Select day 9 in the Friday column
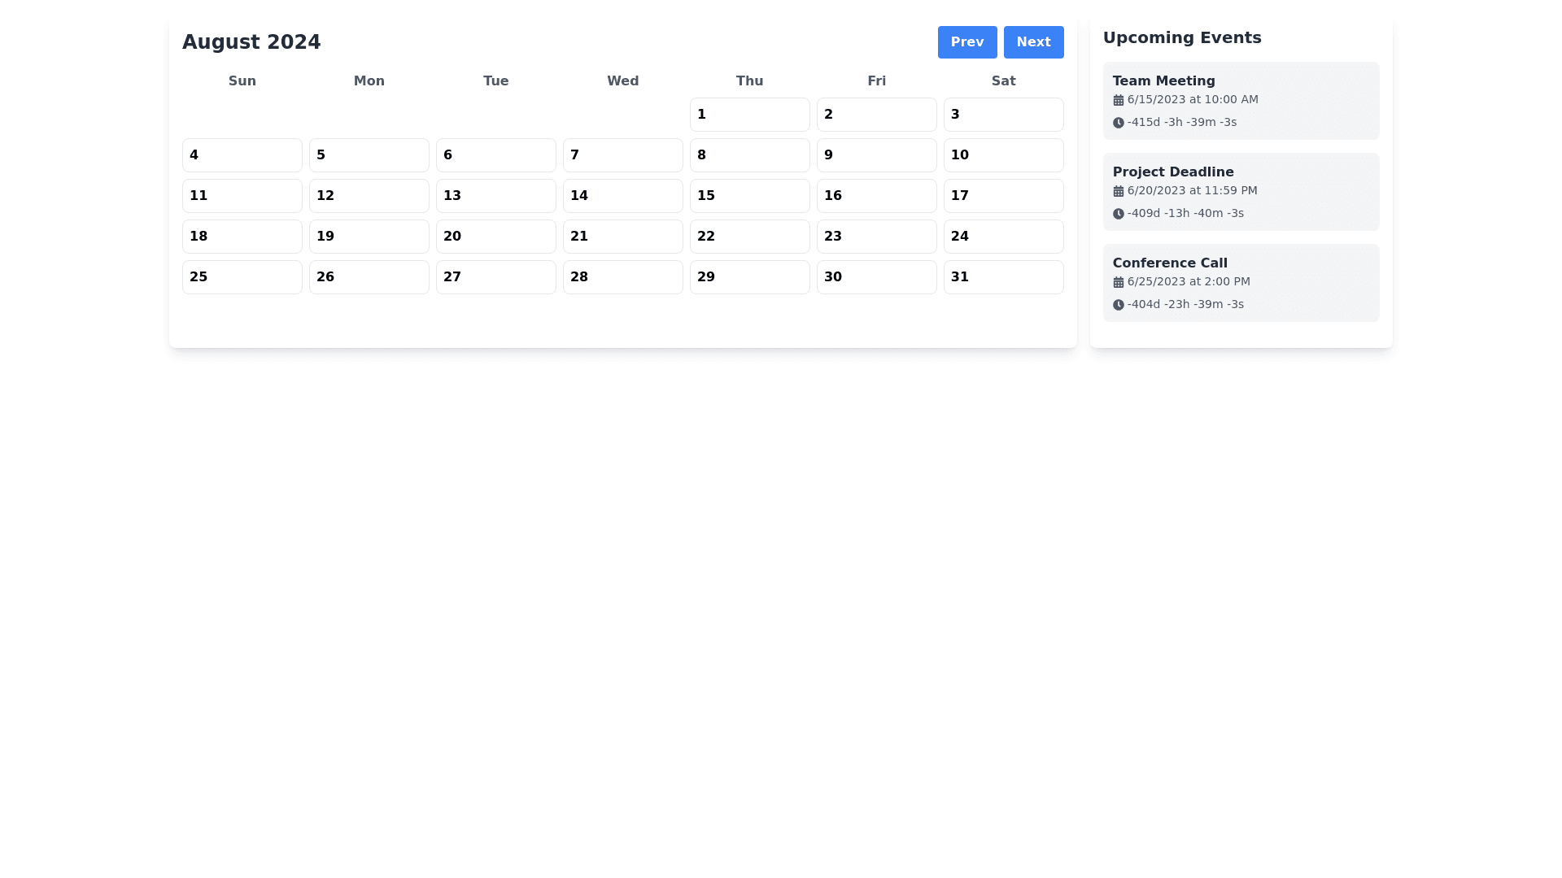Viewport: 1562px width, 878px height. pyautogui.click(x=875, y=155)
